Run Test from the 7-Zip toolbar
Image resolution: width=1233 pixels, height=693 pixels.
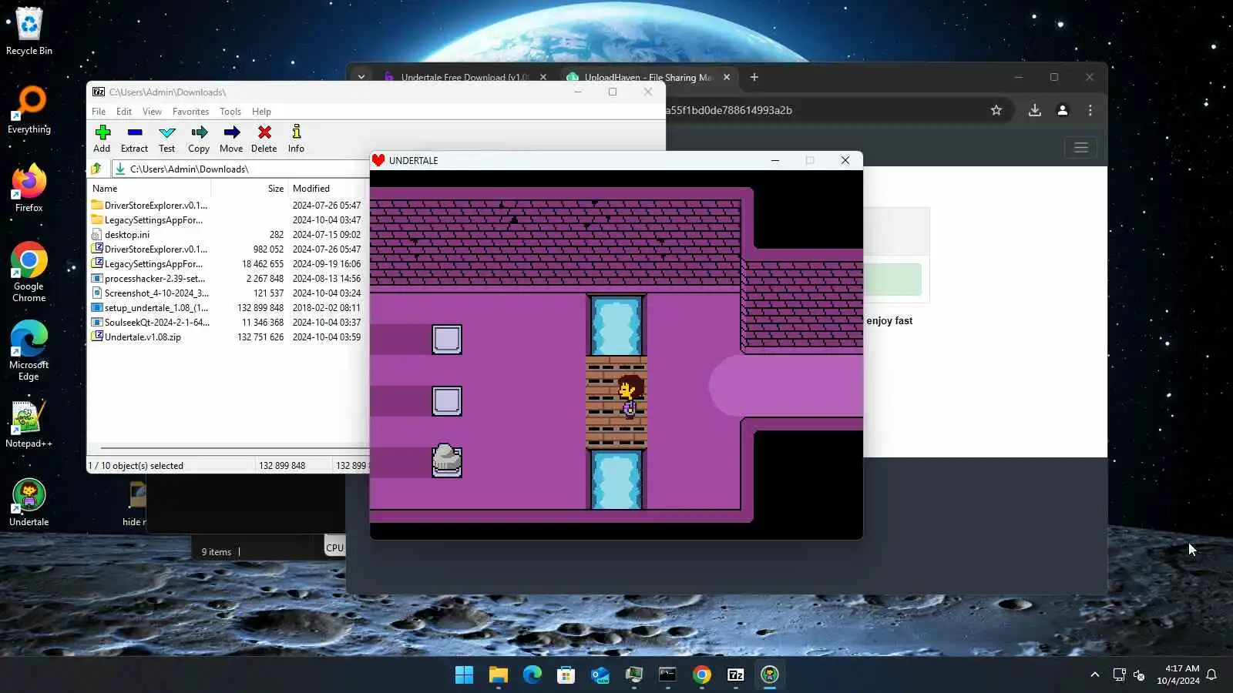(166, 139)
